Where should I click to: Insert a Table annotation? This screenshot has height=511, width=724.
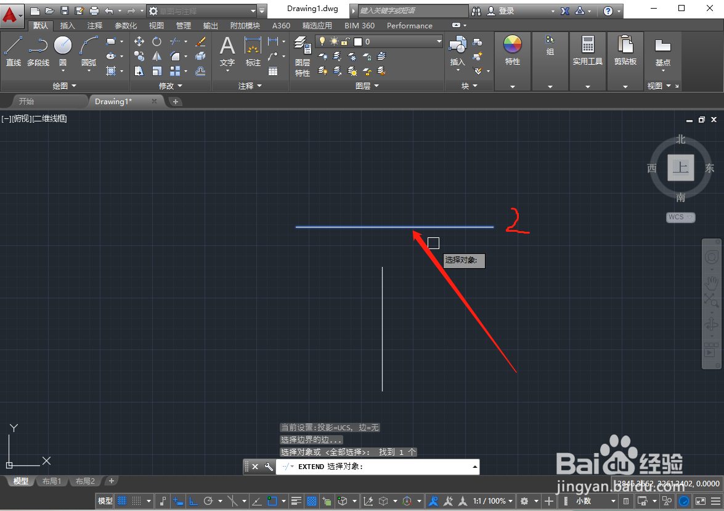pos(273,71)
